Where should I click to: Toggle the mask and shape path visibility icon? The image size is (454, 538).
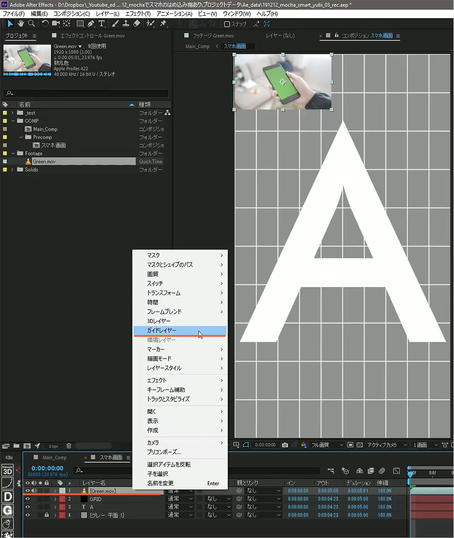(246, 445)
